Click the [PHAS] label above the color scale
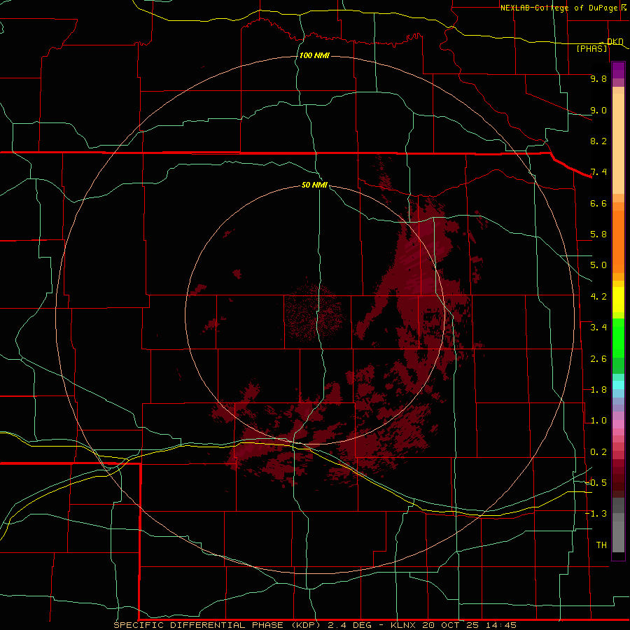 point(591,48)
